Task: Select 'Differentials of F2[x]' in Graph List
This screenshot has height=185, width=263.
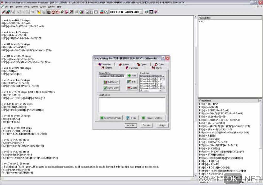Action: click(151, 79)
